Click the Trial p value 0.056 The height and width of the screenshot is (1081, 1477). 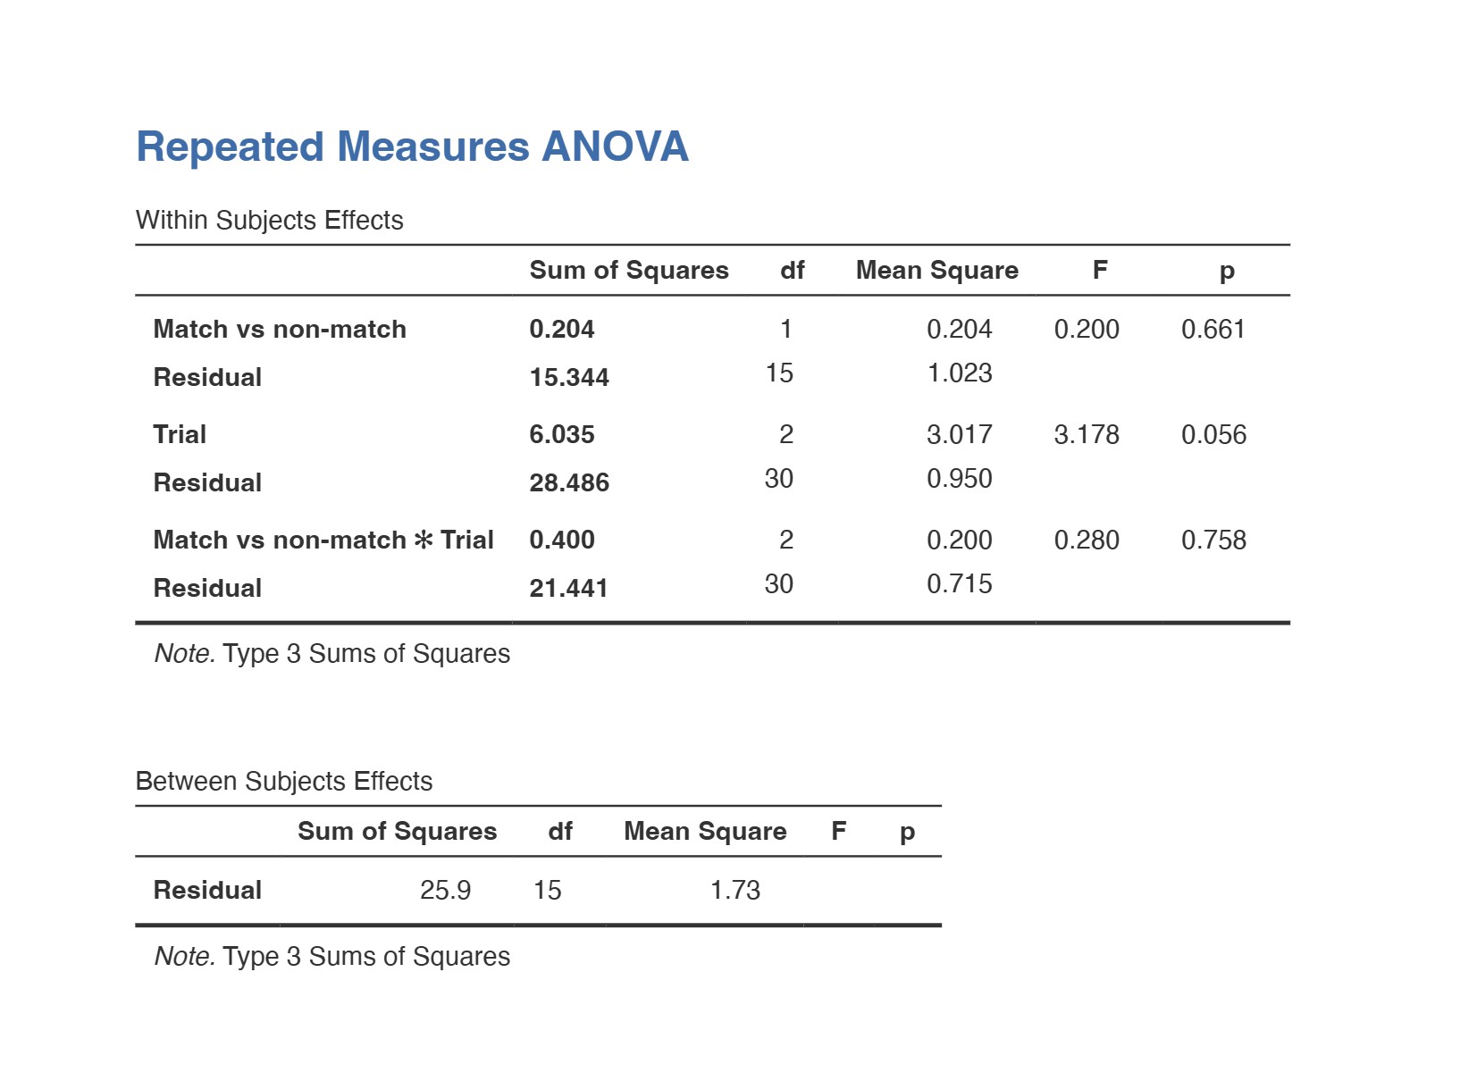(x=1213, y=435)
